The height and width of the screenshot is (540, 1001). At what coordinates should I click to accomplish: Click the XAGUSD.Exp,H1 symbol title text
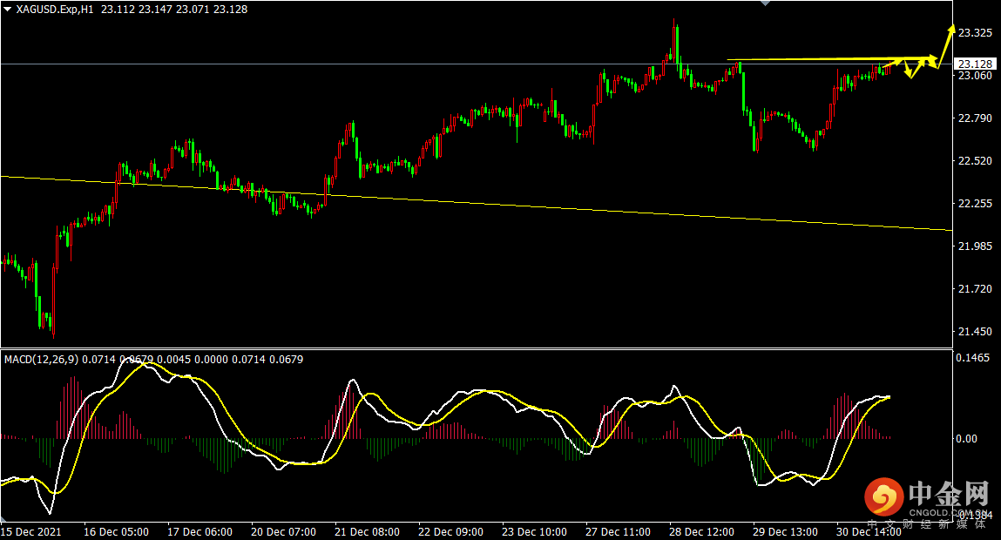[x=54, y=9]
